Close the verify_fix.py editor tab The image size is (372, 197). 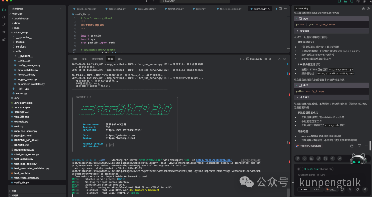[x=269, y=9]
